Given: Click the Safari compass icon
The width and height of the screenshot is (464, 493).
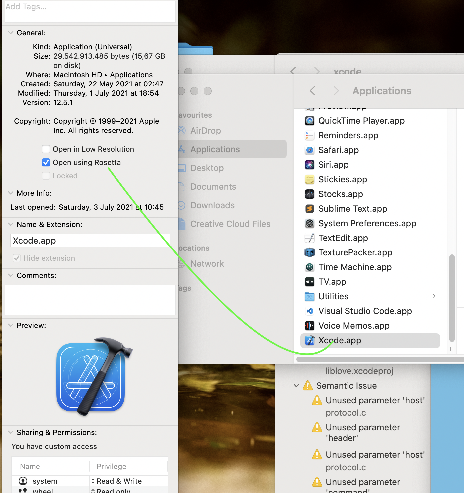Looking at the screenshot, I should pyautogui.click(x=310, y=150).
